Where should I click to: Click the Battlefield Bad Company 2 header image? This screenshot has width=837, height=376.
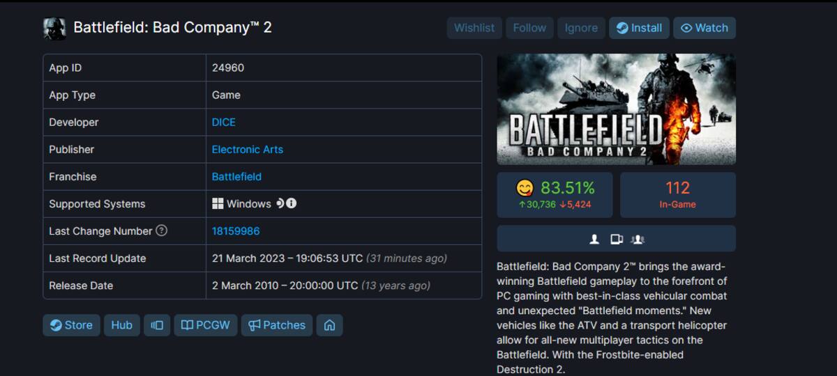pos(616,109)
